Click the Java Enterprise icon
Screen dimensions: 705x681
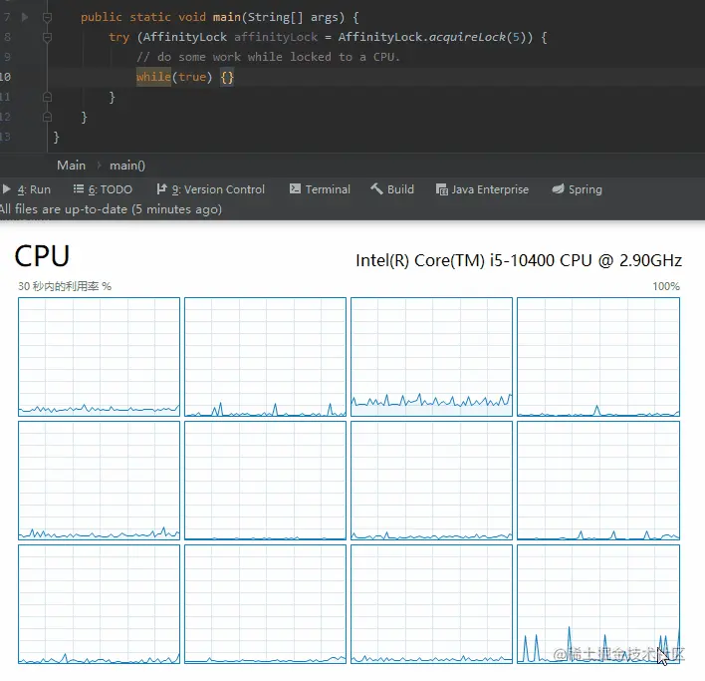[x=441, y=189]
